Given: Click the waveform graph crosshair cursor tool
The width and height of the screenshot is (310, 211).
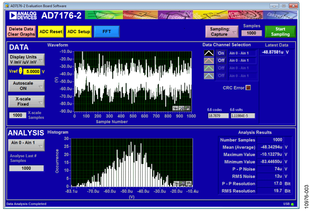Looking at the screenshot, I should coord(175,108).
